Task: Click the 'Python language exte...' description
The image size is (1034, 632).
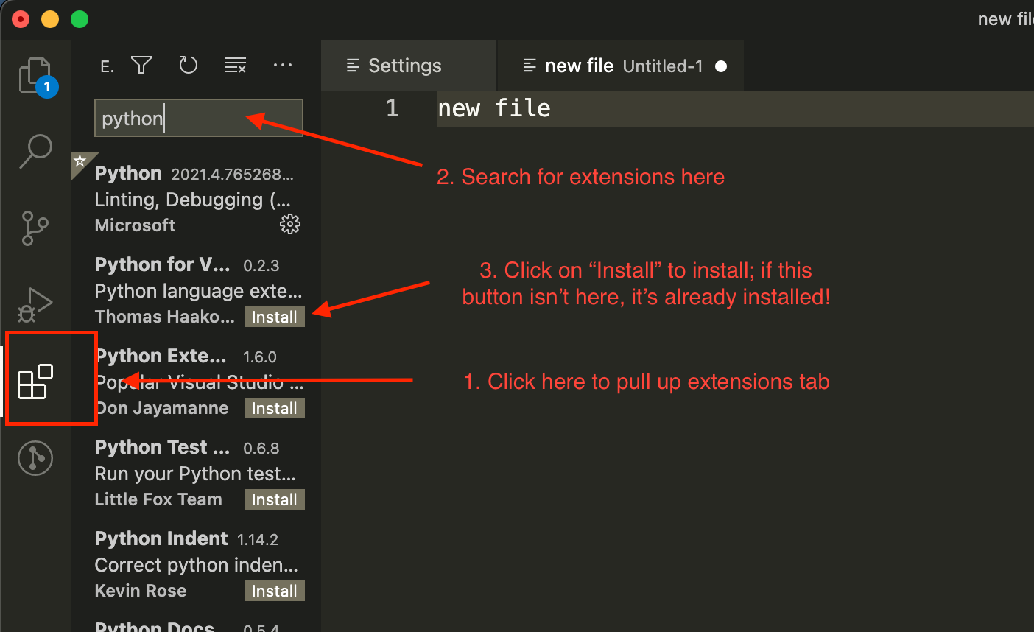Action: click(x=198, y=291)
